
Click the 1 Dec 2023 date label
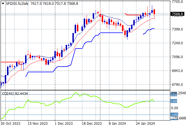64,124
